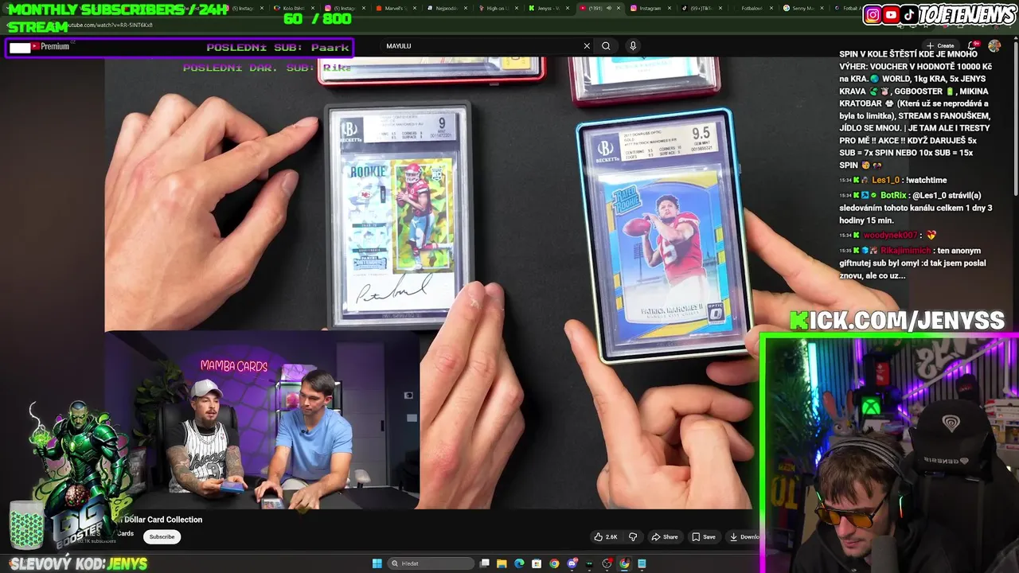
Task: Open File Explorer from taskbar
Action: click(502, 563)
